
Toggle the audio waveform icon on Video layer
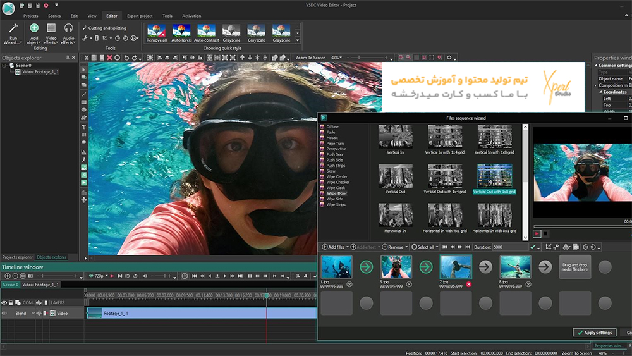point(39,313)
